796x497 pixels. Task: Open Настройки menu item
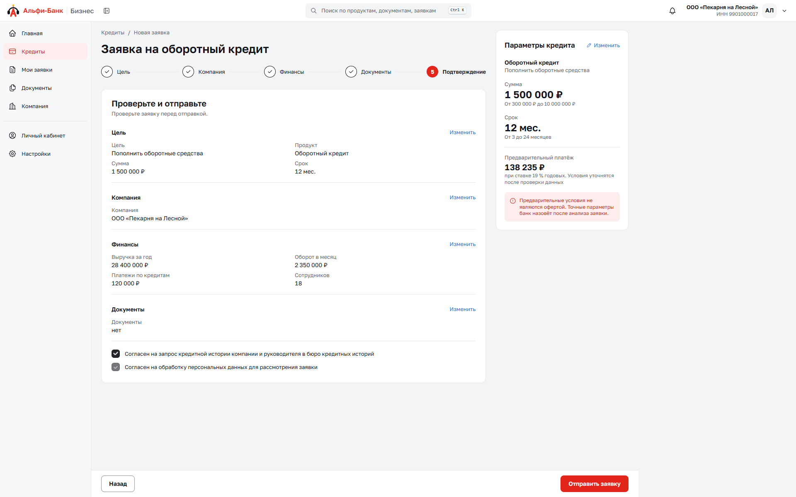(x=46, y=154)
